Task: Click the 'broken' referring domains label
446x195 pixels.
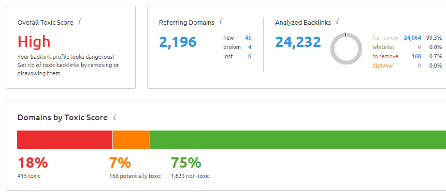Action: (232, 47)
